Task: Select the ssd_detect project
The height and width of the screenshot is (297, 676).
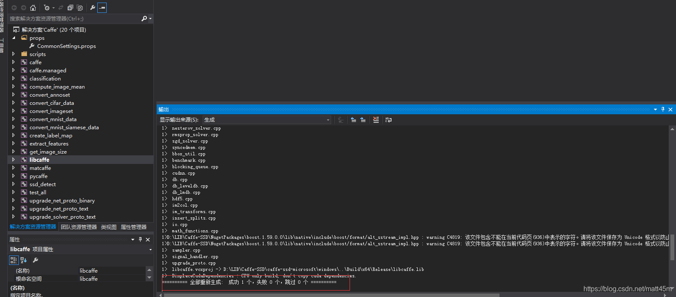Action: [43, 184]
